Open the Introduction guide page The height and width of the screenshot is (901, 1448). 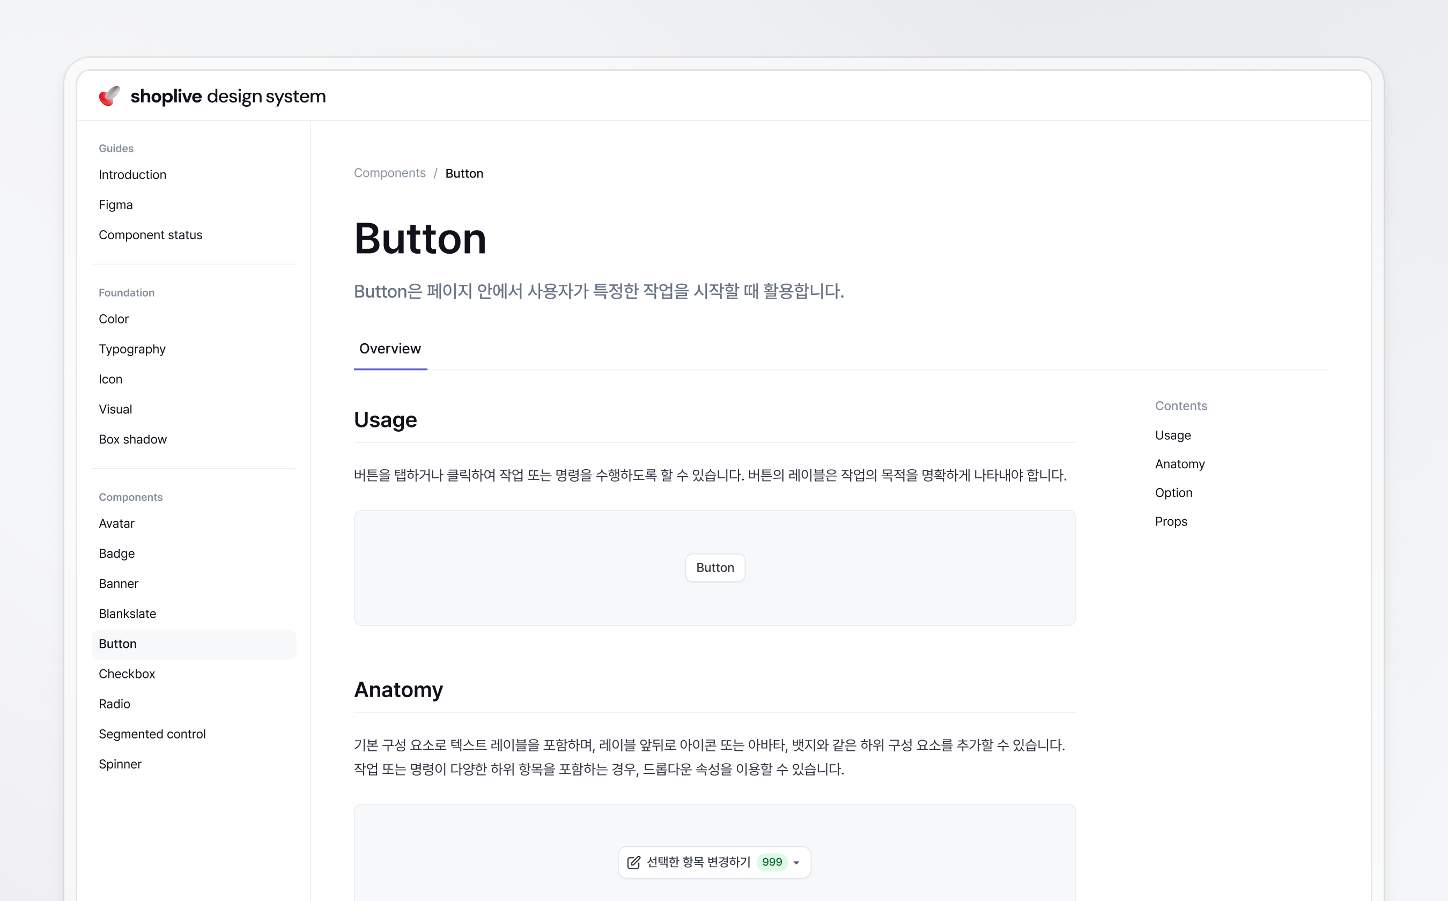(x=132, y=175)
